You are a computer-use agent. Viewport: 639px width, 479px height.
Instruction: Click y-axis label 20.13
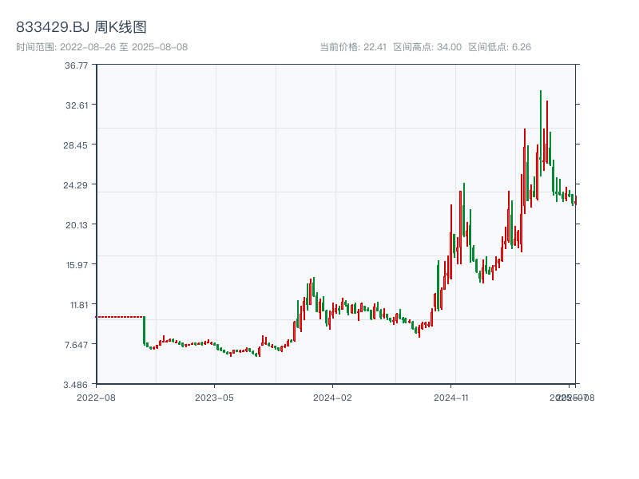pos(77,225)
